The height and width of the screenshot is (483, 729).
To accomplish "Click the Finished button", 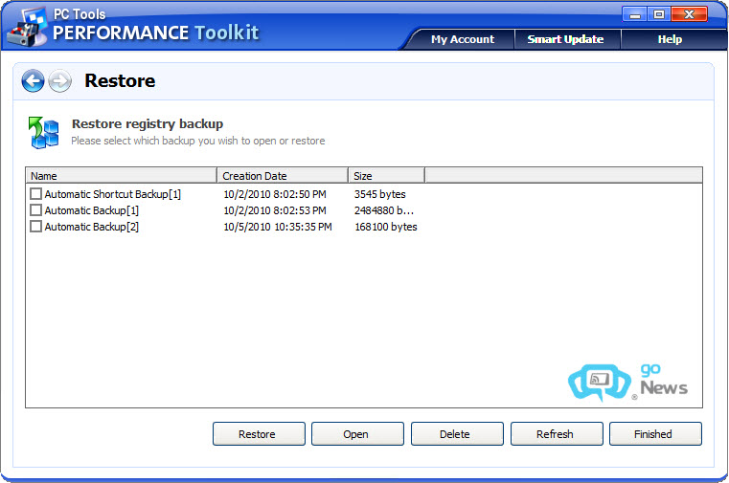I will pos(655,434).
